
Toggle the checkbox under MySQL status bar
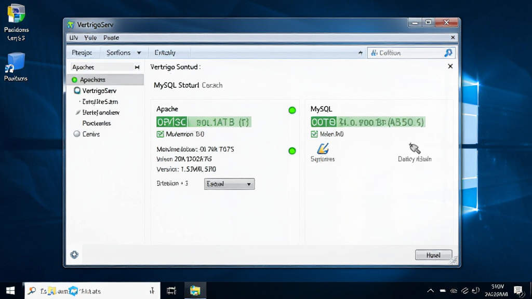[x=314, y=134]
